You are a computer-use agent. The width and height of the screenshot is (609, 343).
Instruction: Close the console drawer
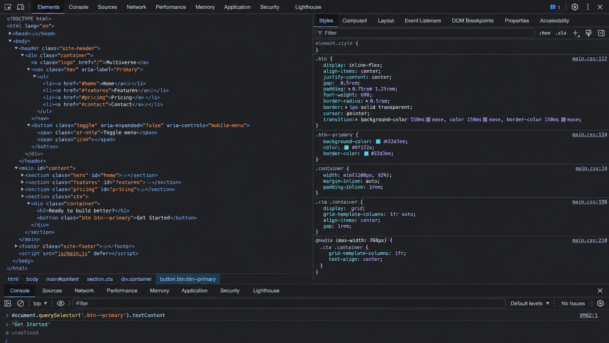pos(600,291)
